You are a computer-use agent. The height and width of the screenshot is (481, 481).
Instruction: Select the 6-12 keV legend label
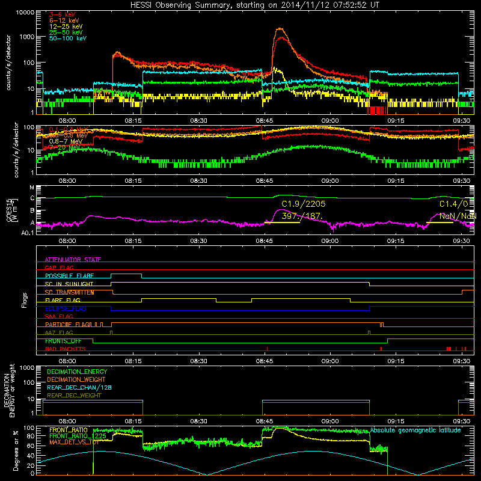tap(64, 20)
